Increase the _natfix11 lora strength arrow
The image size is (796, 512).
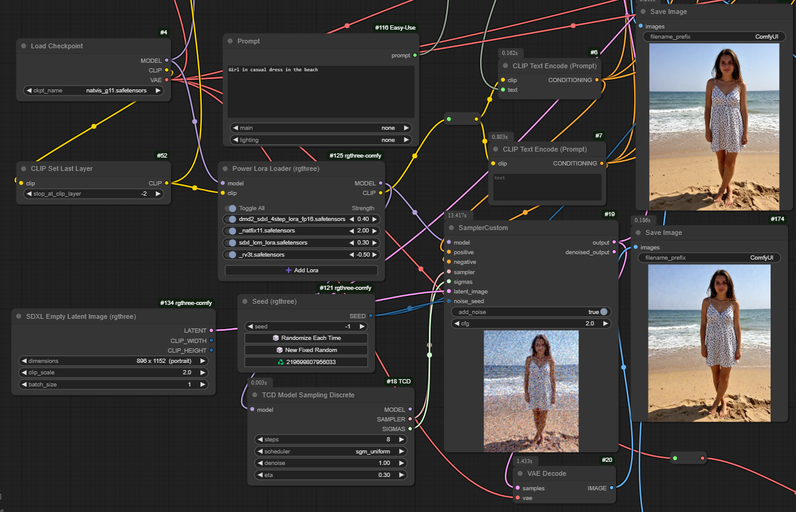pos(375,231)
